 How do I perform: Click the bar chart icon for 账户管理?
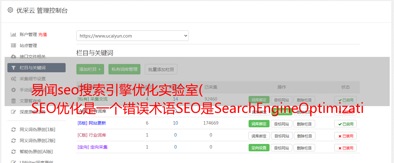14,34
